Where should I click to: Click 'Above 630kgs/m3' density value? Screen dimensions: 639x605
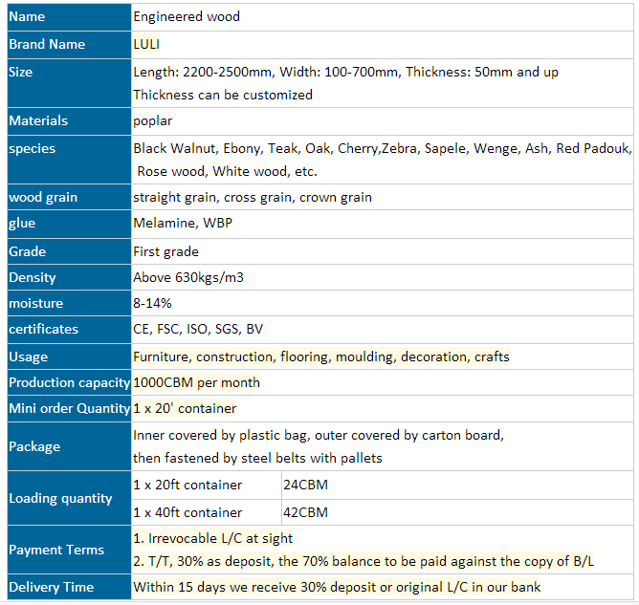coord(189,277)
